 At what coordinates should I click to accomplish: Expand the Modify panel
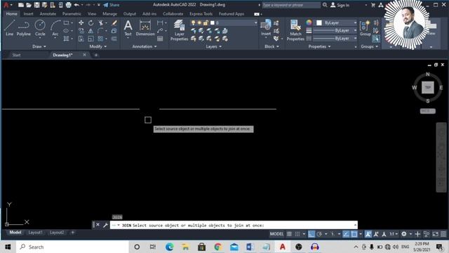pos(98,46)
